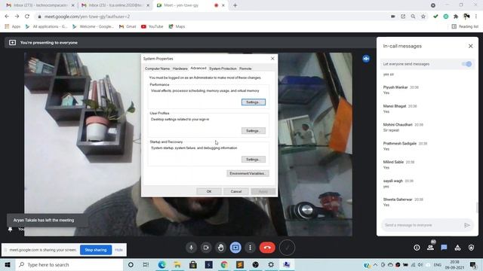Open Task View in taskbar
The image size is (483, 271).
click(146, 264)
